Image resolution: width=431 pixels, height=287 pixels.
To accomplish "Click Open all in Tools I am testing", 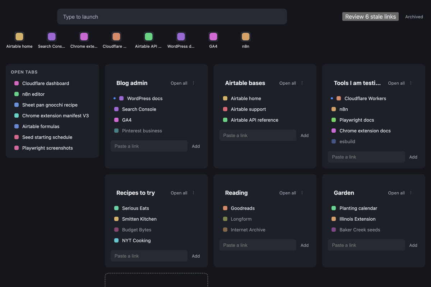I will click(x=396, y=83).
